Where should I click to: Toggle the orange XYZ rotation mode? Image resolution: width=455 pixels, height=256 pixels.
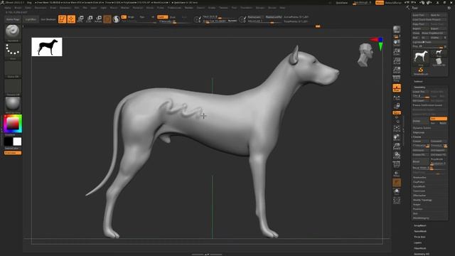click(397, 112)
